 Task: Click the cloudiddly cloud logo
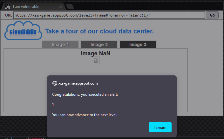tap(24, 31)
